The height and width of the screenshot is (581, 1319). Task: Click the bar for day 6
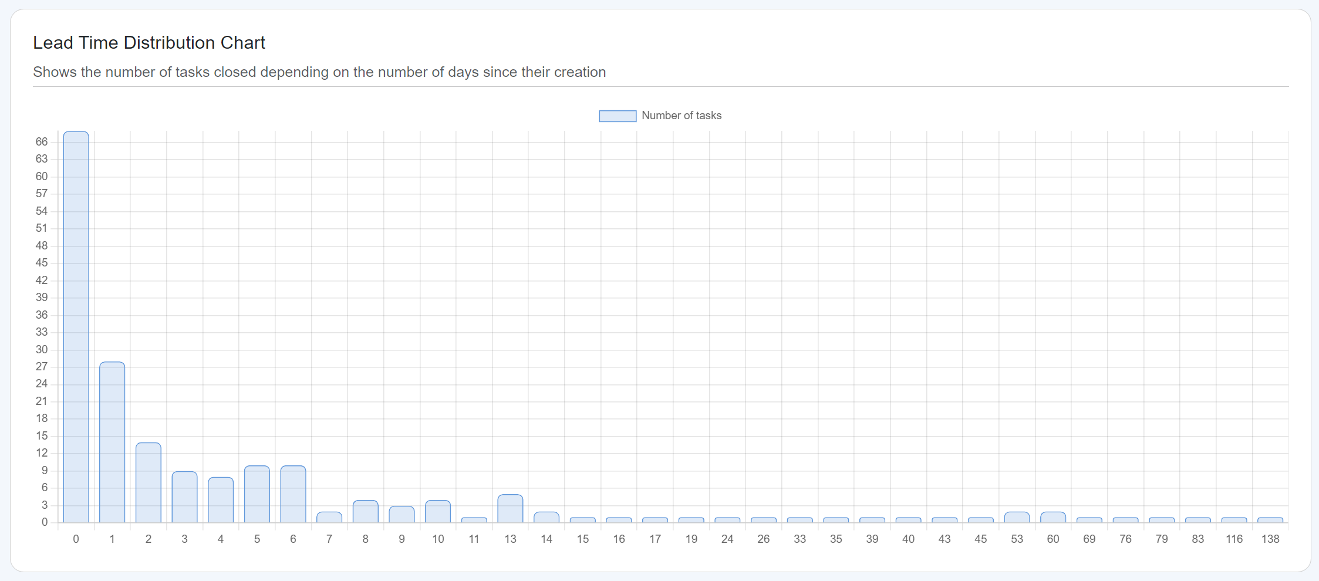click(293, 494)
